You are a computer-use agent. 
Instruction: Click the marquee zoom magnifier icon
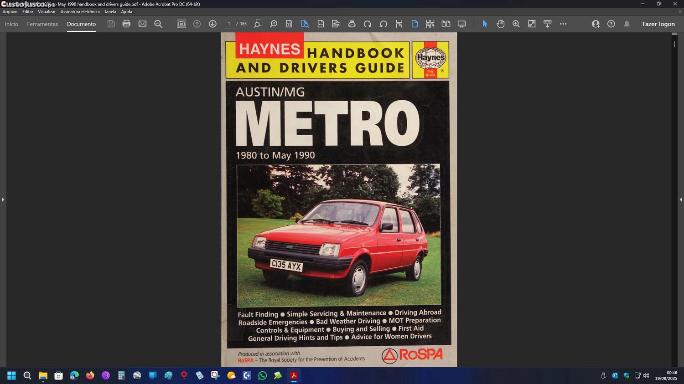pyautogui.click(x=516, y=24)
